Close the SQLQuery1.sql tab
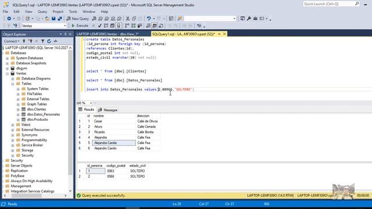Image resolution: width=372 pixels, height=209 pixels. point(224,34)
